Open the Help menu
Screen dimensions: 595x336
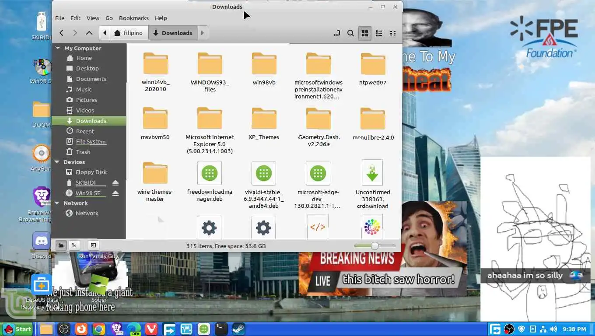pos(161,18)
